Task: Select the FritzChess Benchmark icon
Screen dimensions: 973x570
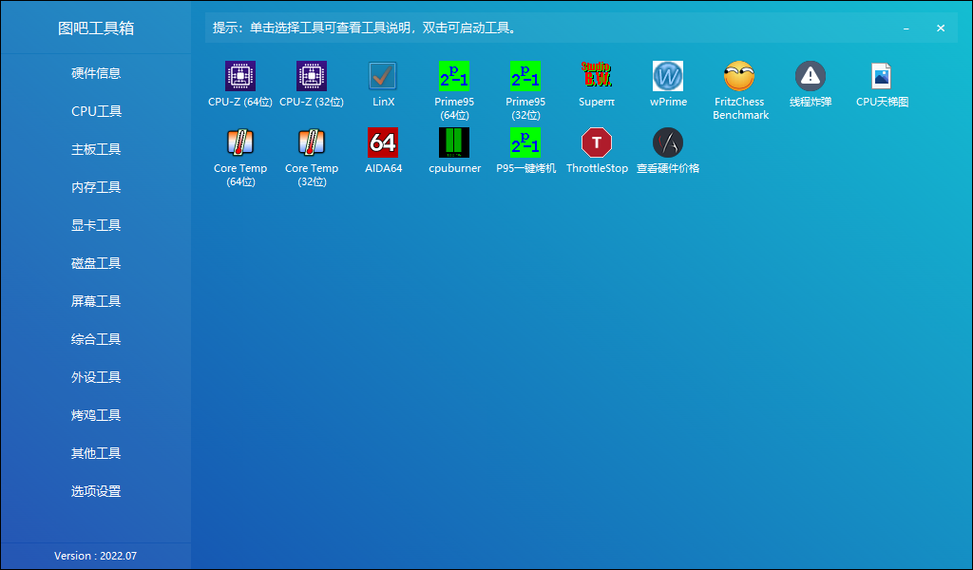Action: pyautogui.click(x=739, y=76)
